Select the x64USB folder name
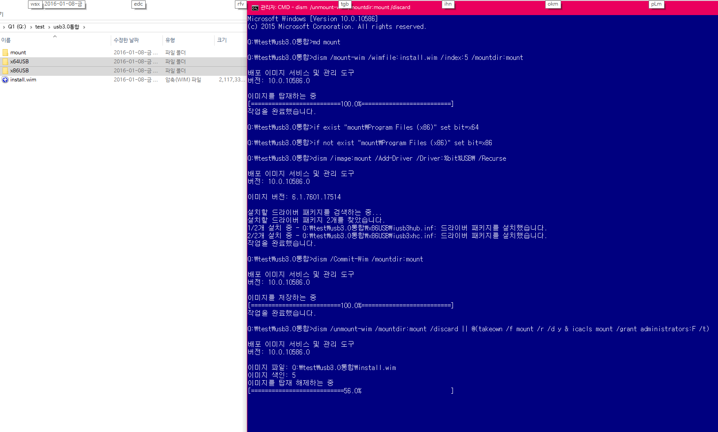 19,62
